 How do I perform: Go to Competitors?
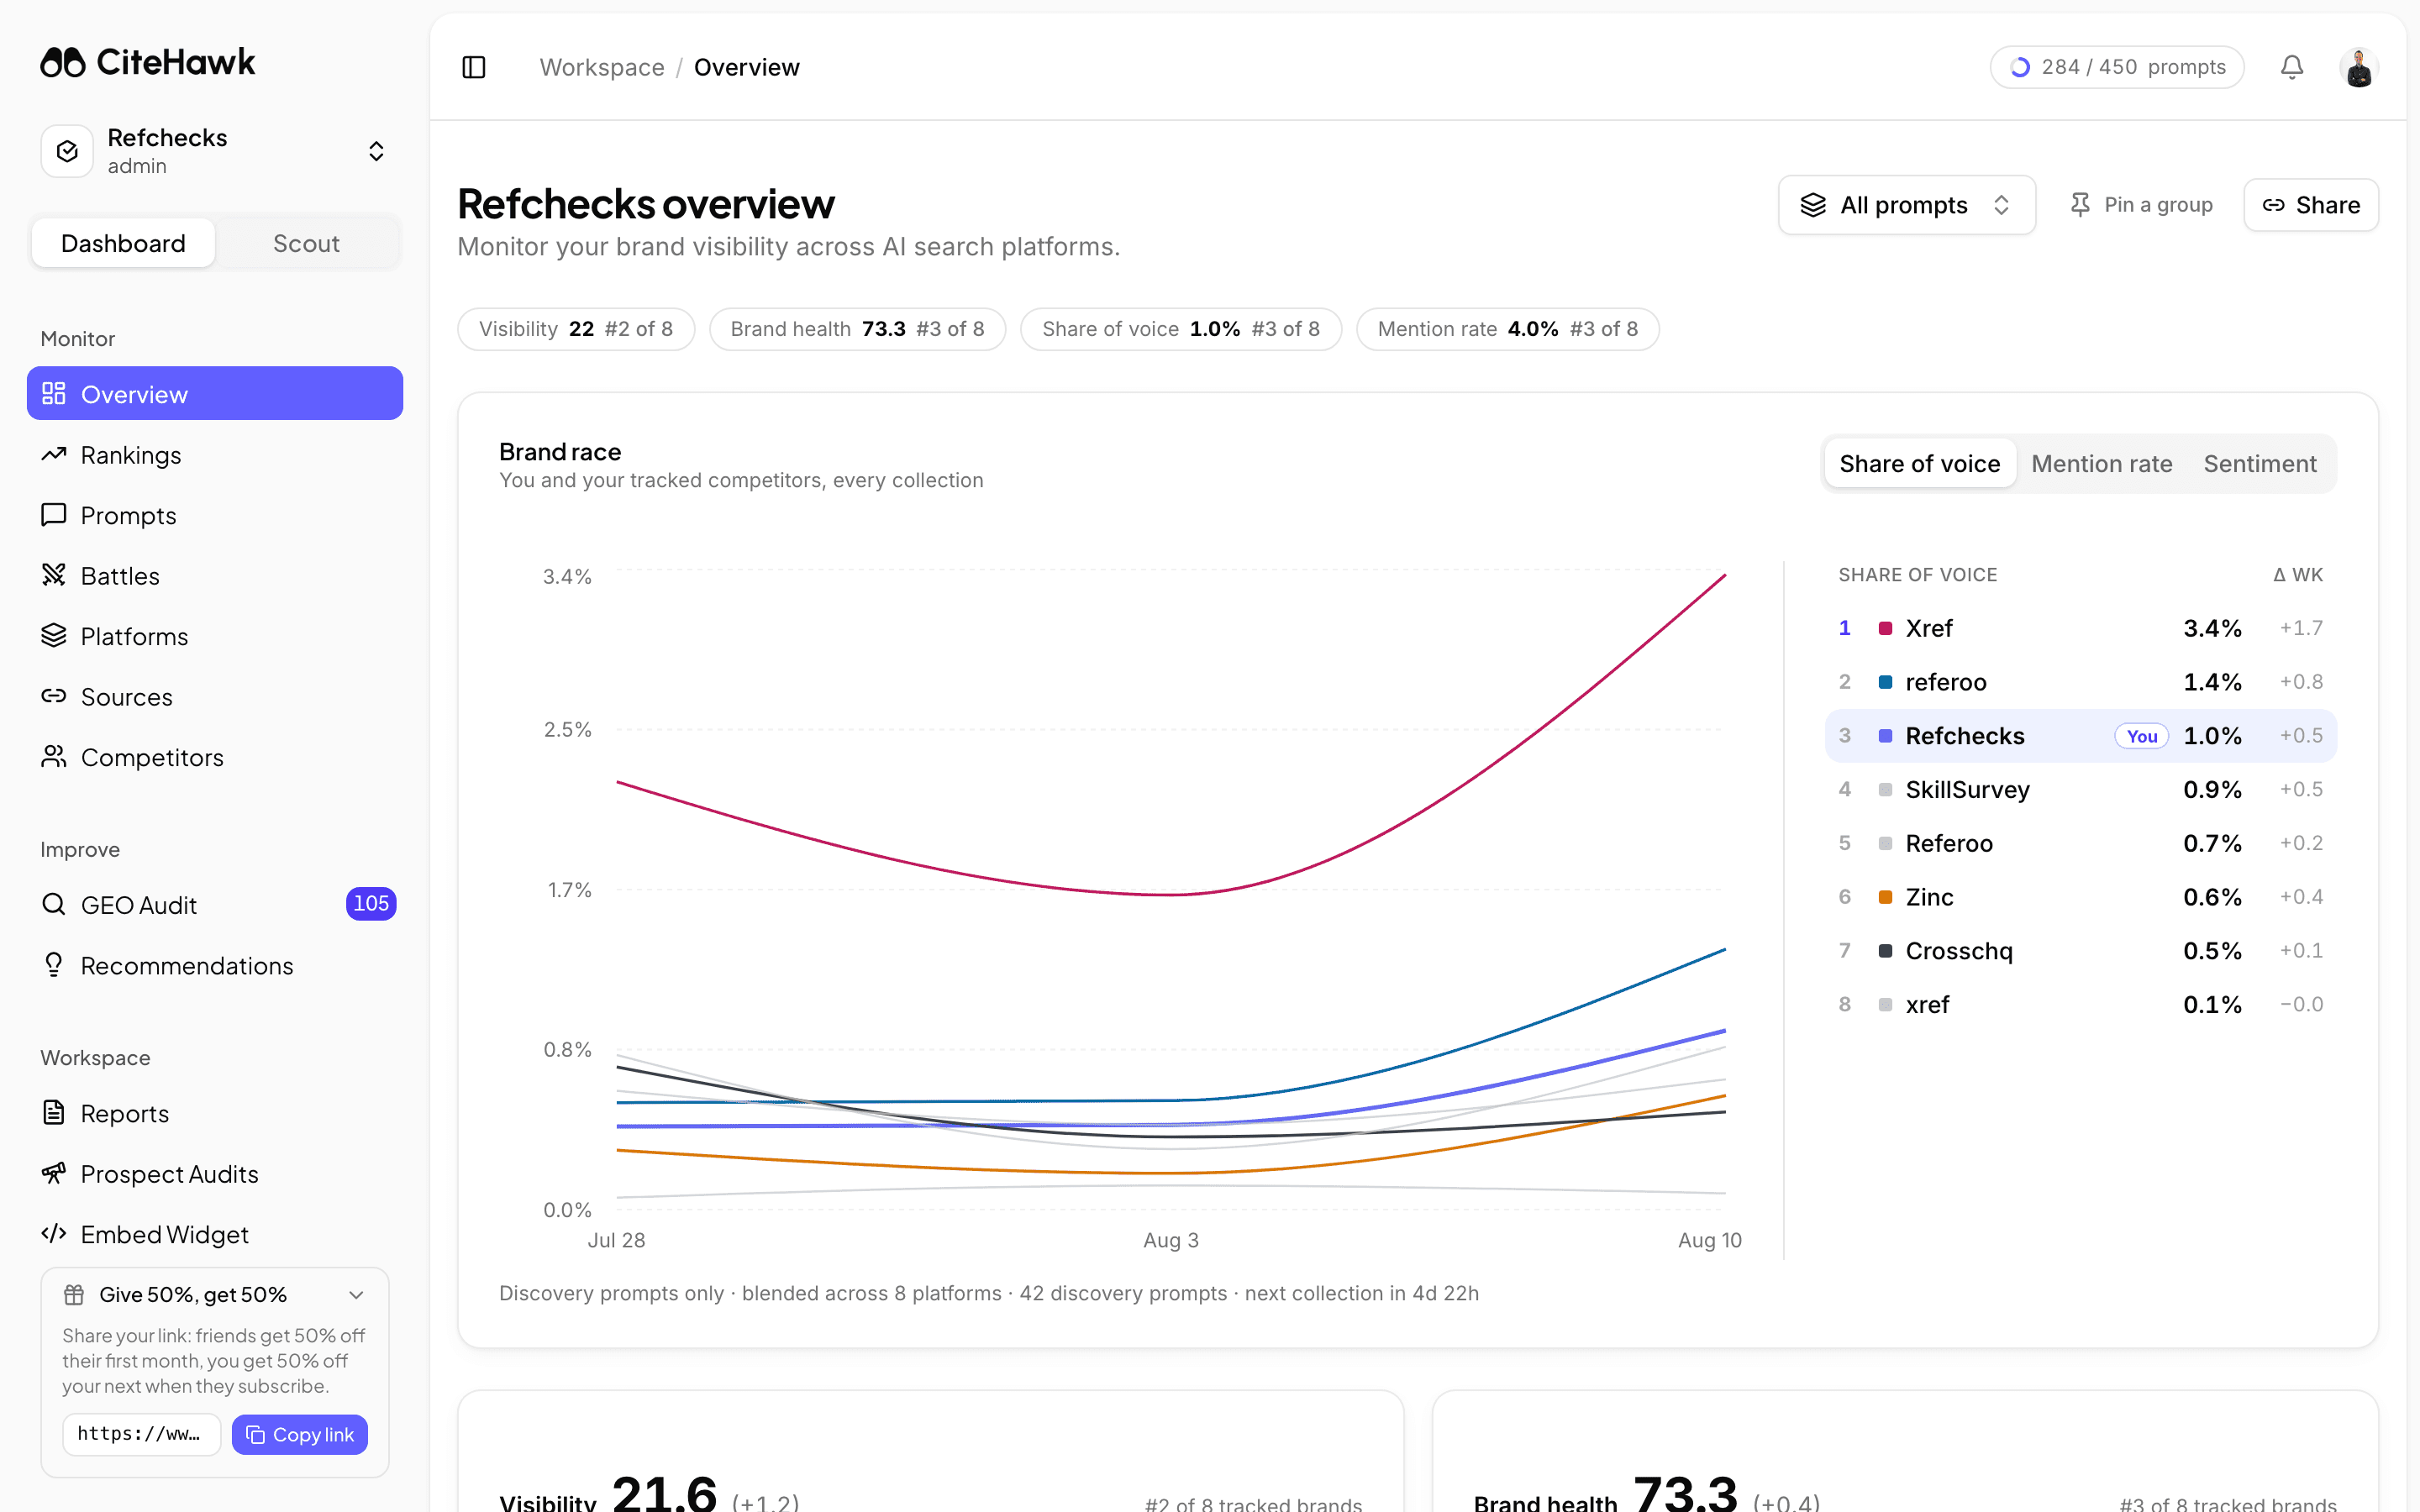pos(215,757)
